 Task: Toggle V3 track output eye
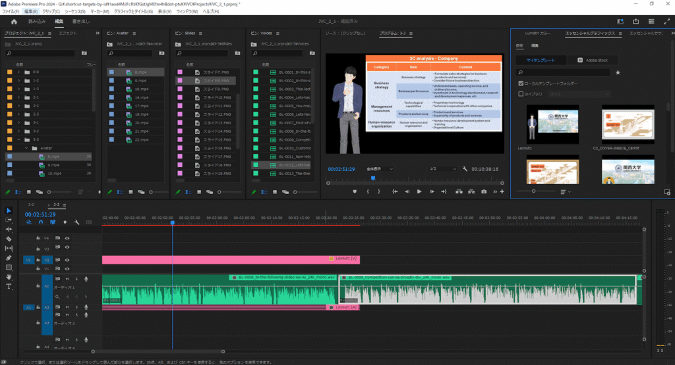[x=67, y=247]
